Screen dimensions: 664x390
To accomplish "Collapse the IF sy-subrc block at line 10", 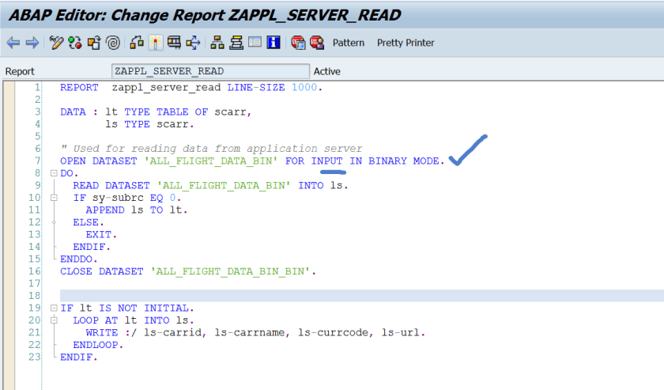I will click(x=54, y=198).
